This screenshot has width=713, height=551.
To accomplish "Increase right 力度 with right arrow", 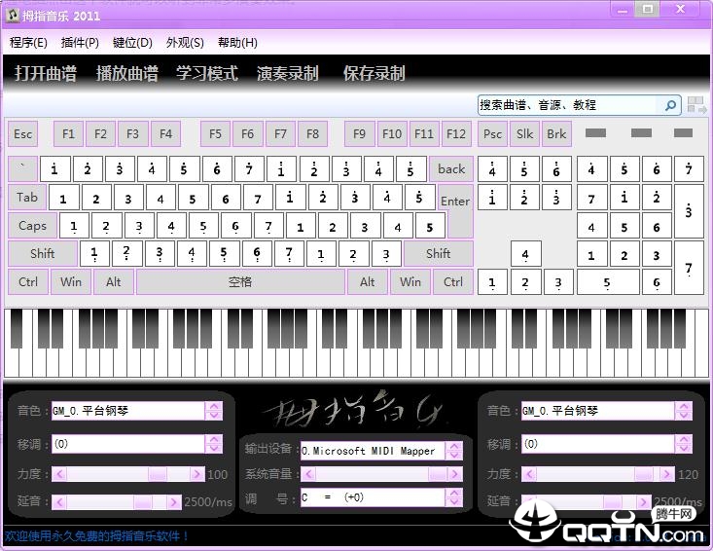I will click(667, 474).
